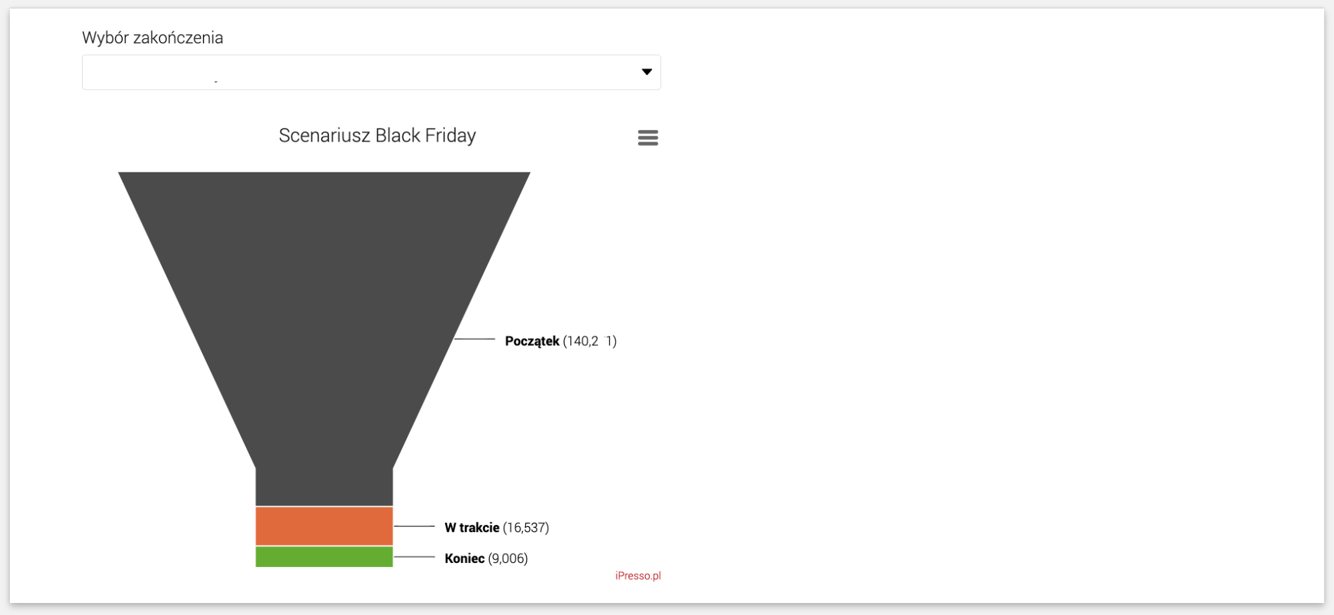Click the connector line leading to Początek

click(x=475, y=339)
